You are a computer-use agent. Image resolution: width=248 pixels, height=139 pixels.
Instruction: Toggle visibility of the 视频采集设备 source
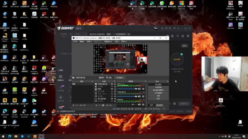112,84
